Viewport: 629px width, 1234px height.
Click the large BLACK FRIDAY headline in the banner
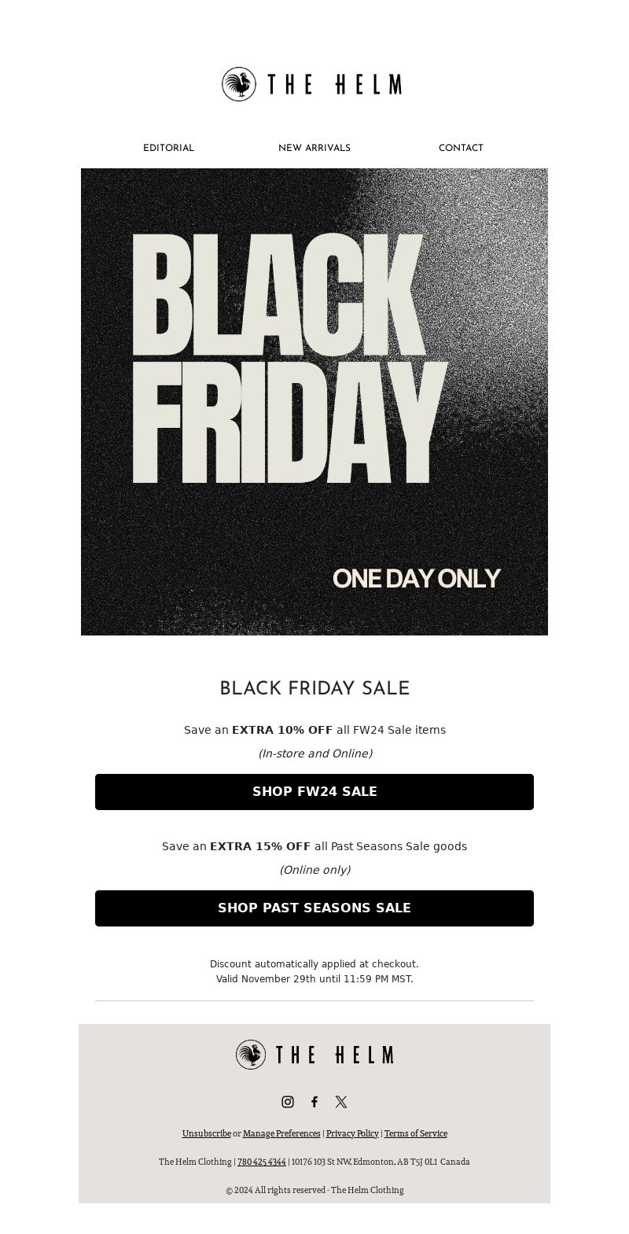tap(287, 358)
